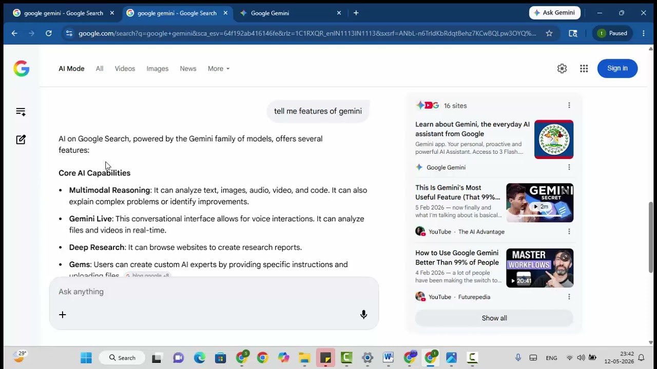The height and width of the screenshot is (369, 657).
Task: Open notification center bell
Action: [x=641, y=358]
